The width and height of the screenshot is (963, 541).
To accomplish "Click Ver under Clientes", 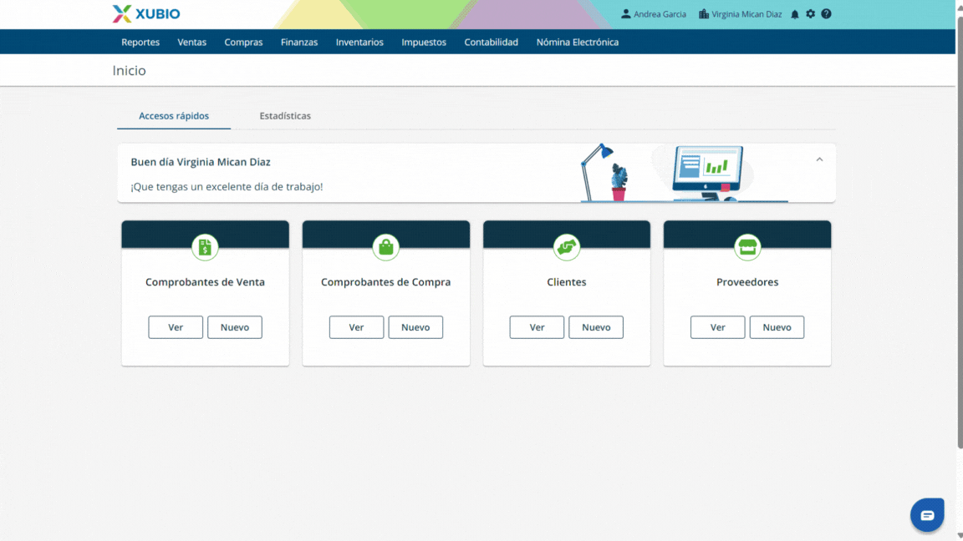I will (x=537, y=327).
